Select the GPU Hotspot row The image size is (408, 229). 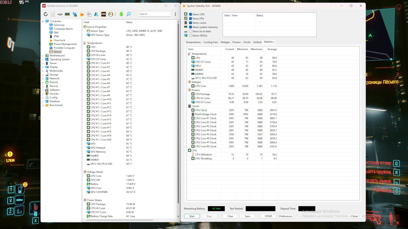pyautogui.click(x=130, y=148)
